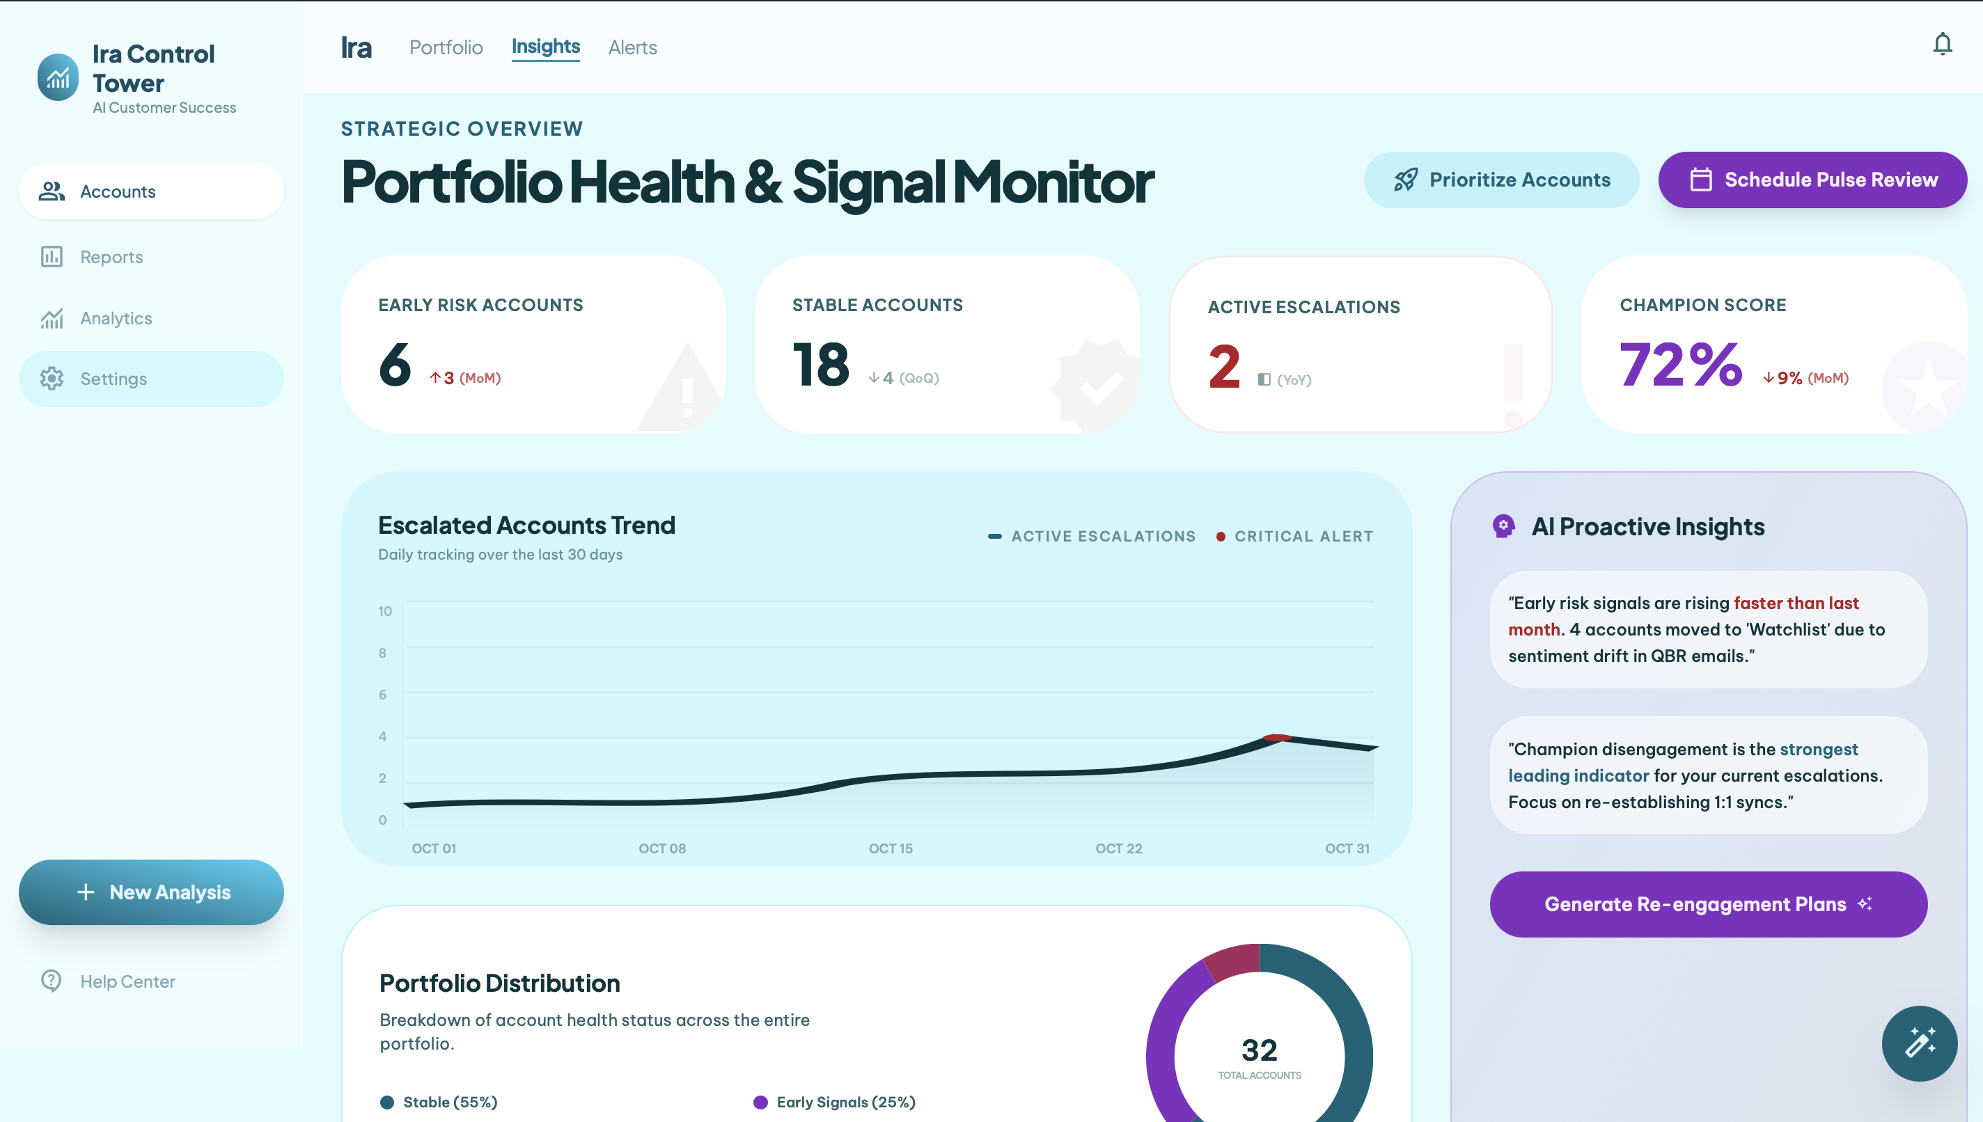Click the champion disengagement insight card
Image resolution: width=1983 pixels, height=1122 pixels.
click(1709, 775)
